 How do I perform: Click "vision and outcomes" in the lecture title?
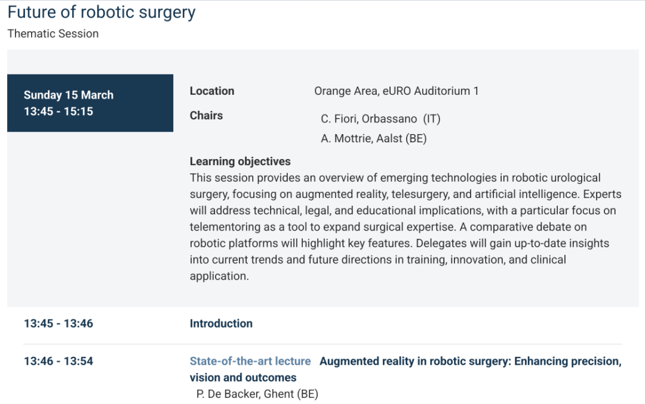[243, 378]
